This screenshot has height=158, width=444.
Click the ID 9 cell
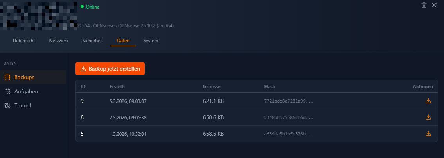pyautogui.click(x=82, y=101)
